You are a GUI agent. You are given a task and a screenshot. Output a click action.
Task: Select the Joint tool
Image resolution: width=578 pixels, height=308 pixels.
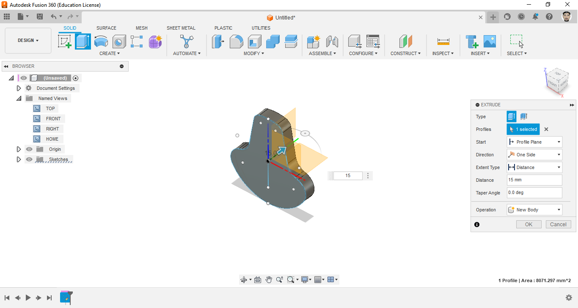pyautogui.click(x=332, y=42)
